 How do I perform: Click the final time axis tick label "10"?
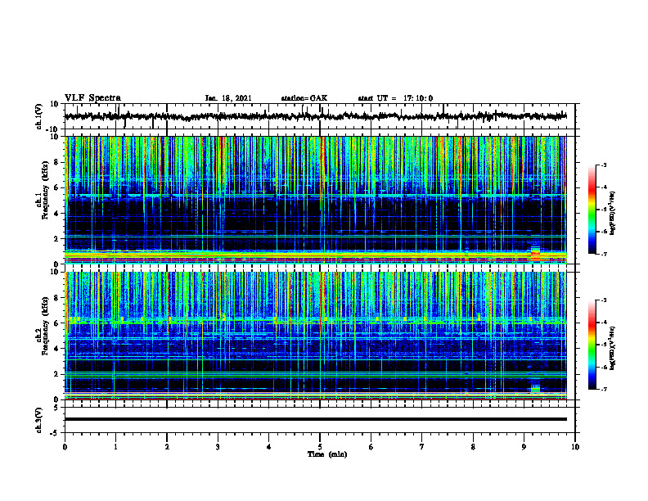coord(575,447)
